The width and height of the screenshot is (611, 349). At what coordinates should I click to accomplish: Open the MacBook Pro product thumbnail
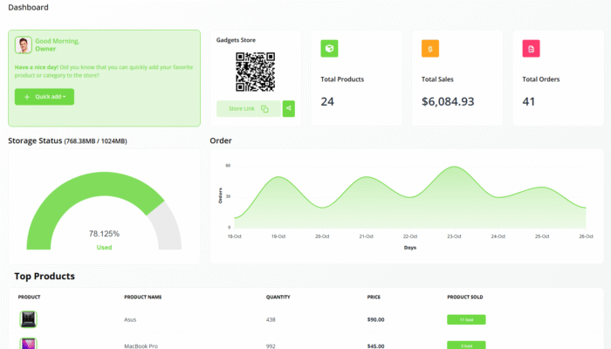pos(29,344)
